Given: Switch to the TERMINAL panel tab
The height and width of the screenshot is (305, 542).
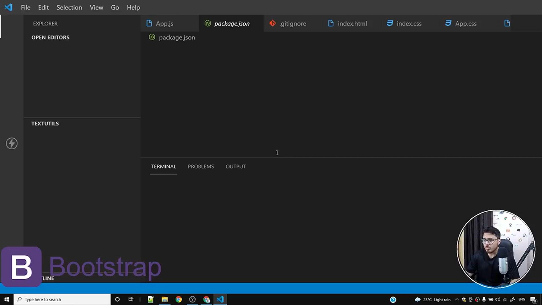Looking at the screenshot, I should coord(163,166).
